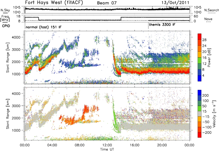219x151 pixels.
Task: Click the "60" Nave axis tick
Action: tap(196, 16)
